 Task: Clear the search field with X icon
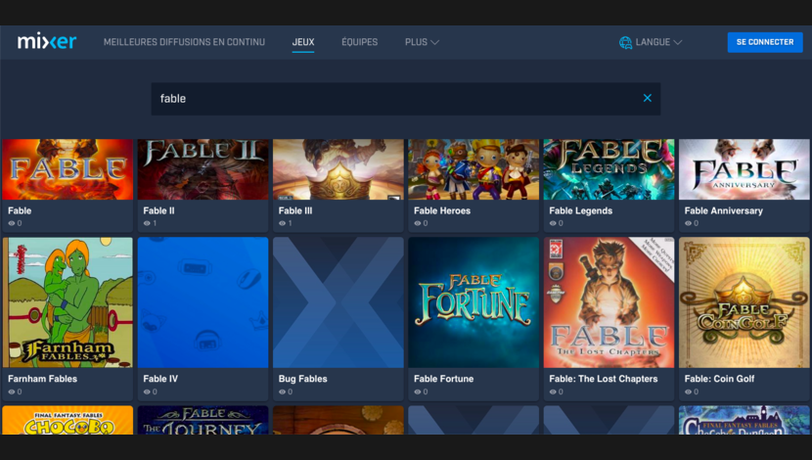647,98
